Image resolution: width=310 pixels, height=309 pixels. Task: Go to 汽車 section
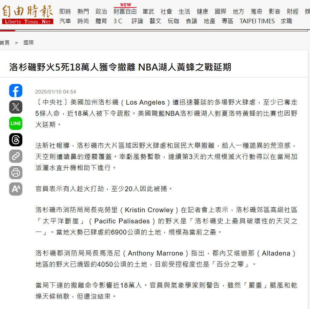(x=65, y=21)
